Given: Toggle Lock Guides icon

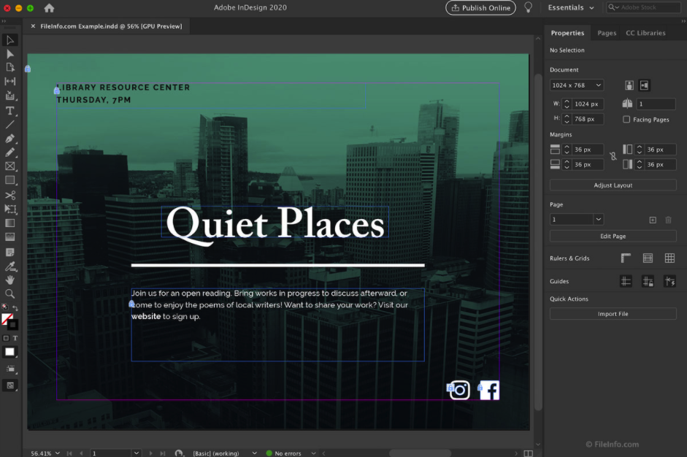Looking at the screenshot, I should click(x=648, y=281).
